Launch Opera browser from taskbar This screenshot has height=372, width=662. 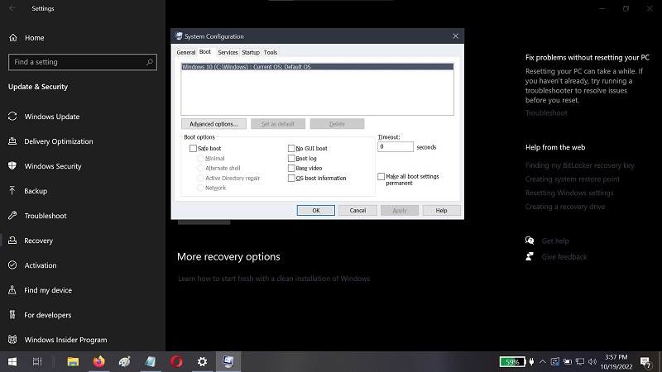176,361
